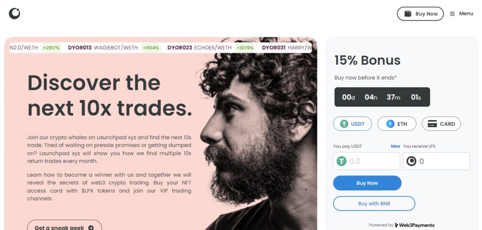This screenshot has height=230, width=482.
Task: Select the Ethereum coin icon
Action: pyautogui.click(x=390, y=124)
